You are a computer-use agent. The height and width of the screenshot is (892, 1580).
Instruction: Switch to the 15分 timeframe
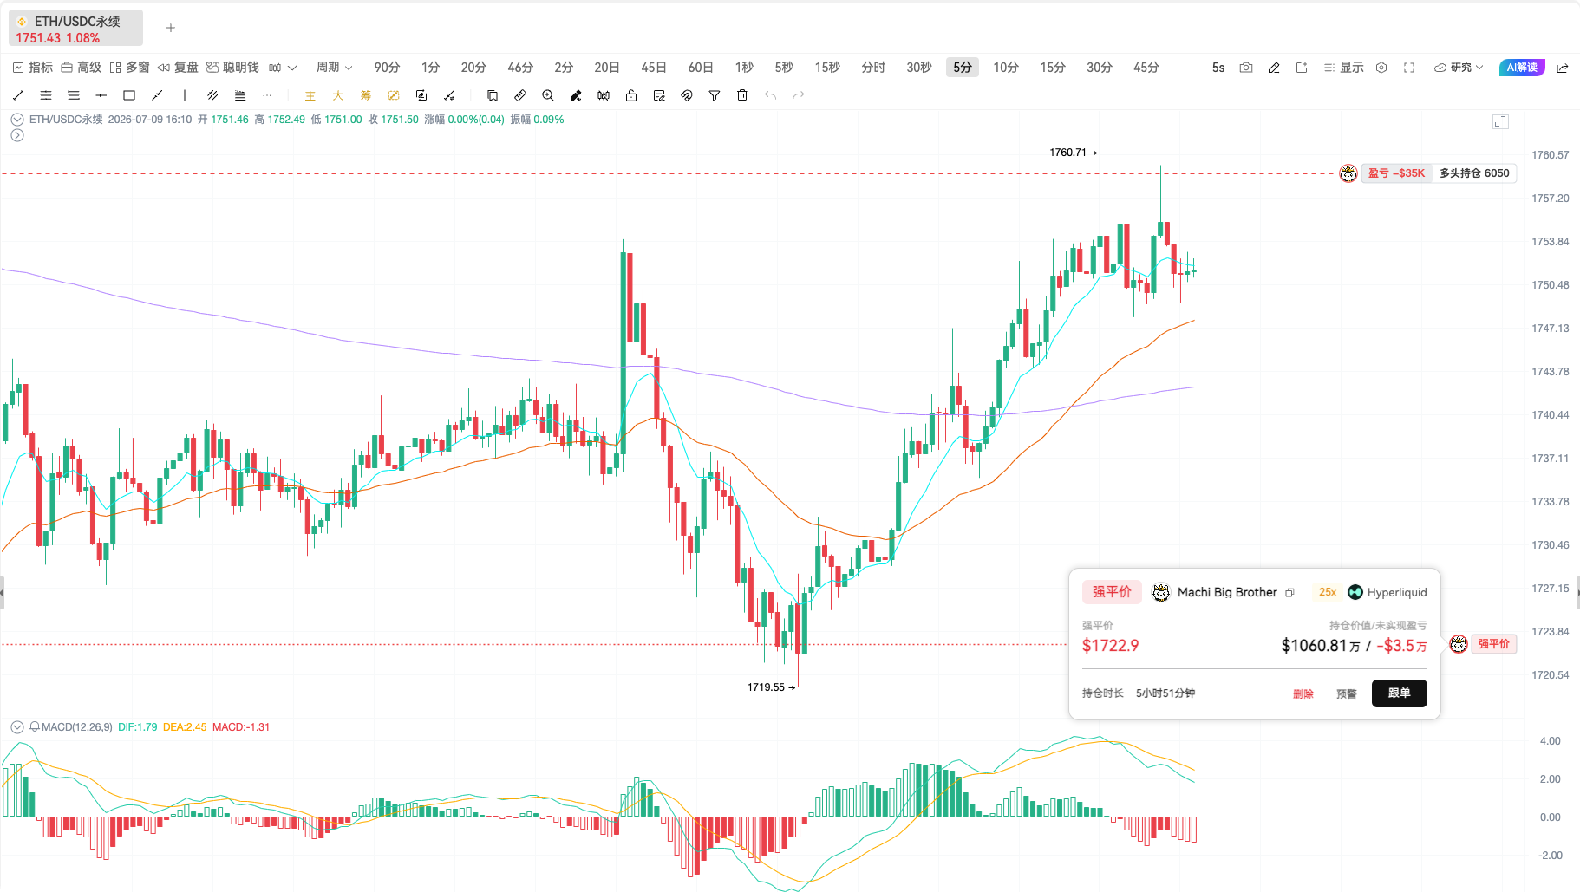tap(1053, 68)
